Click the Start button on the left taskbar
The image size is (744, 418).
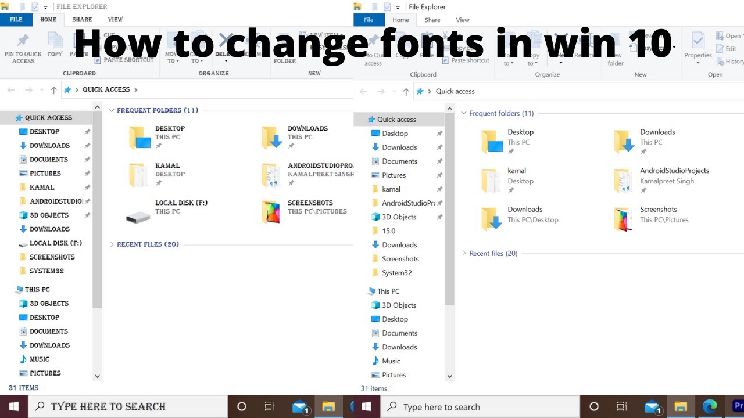coord(14,406)
